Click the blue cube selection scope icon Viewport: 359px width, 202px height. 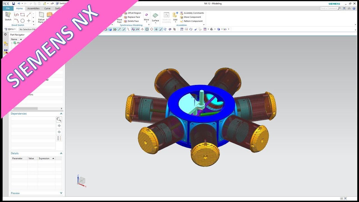pyautogui.click(x=110, y=29)
